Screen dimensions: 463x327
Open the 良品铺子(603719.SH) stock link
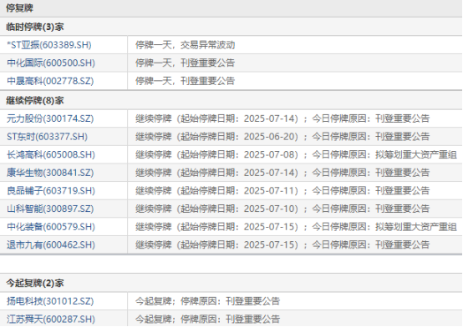(x=51, y=190)
